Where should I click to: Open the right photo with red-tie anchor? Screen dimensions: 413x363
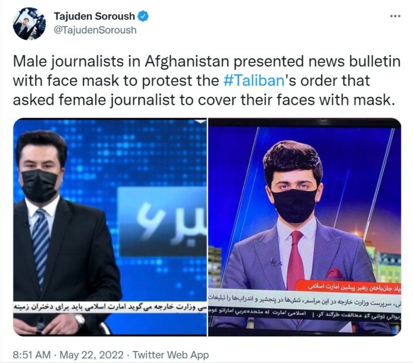coord(305,227)
